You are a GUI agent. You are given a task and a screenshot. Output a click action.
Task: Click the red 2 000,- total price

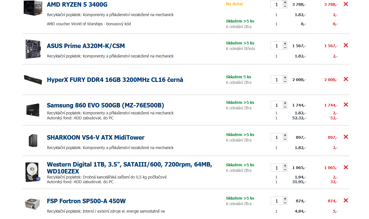pos(331,80)
